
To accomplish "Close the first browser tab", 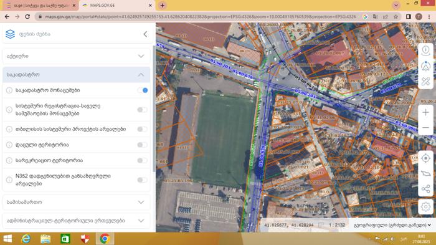I will pyautogui.click(x=74, y=5).
